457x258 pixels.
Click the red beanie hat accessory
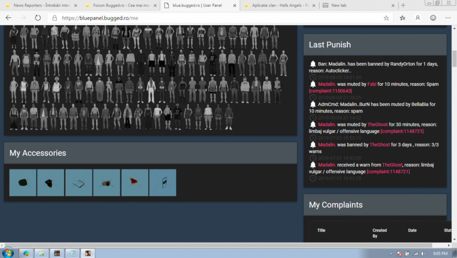135,183
